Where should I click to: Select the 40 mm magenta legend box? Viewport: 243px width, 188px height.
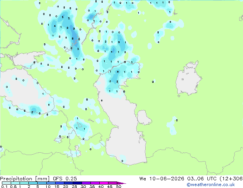(x=104, y=183)
